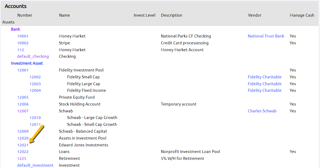
Task: Click the Invest Level column header
Action: coord(144,15)
